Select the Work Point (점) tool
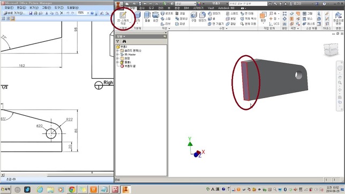Screen dimensions: 345x194 273,19
